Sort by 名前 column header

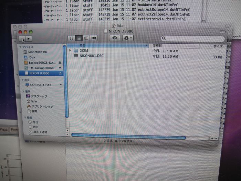coord(108,46)
